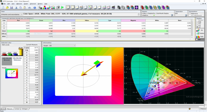This screenshot has width=207, height=112.
Task: Click the yellow saturation sweep icon
Action: [x=155, y=7]
